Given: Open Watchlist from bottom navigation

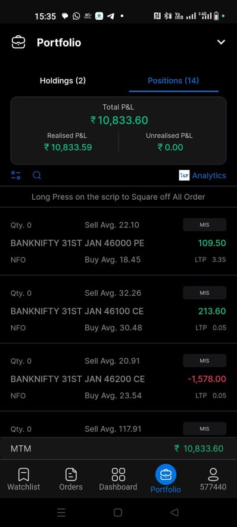Looking at the screenshot, I should (23, 479).
